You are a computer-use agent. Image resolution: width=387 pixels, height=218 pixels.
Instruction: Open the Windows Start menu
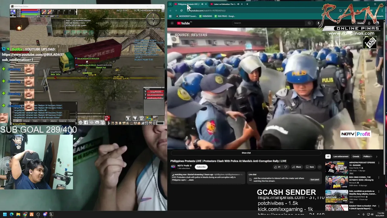[5, 214]
